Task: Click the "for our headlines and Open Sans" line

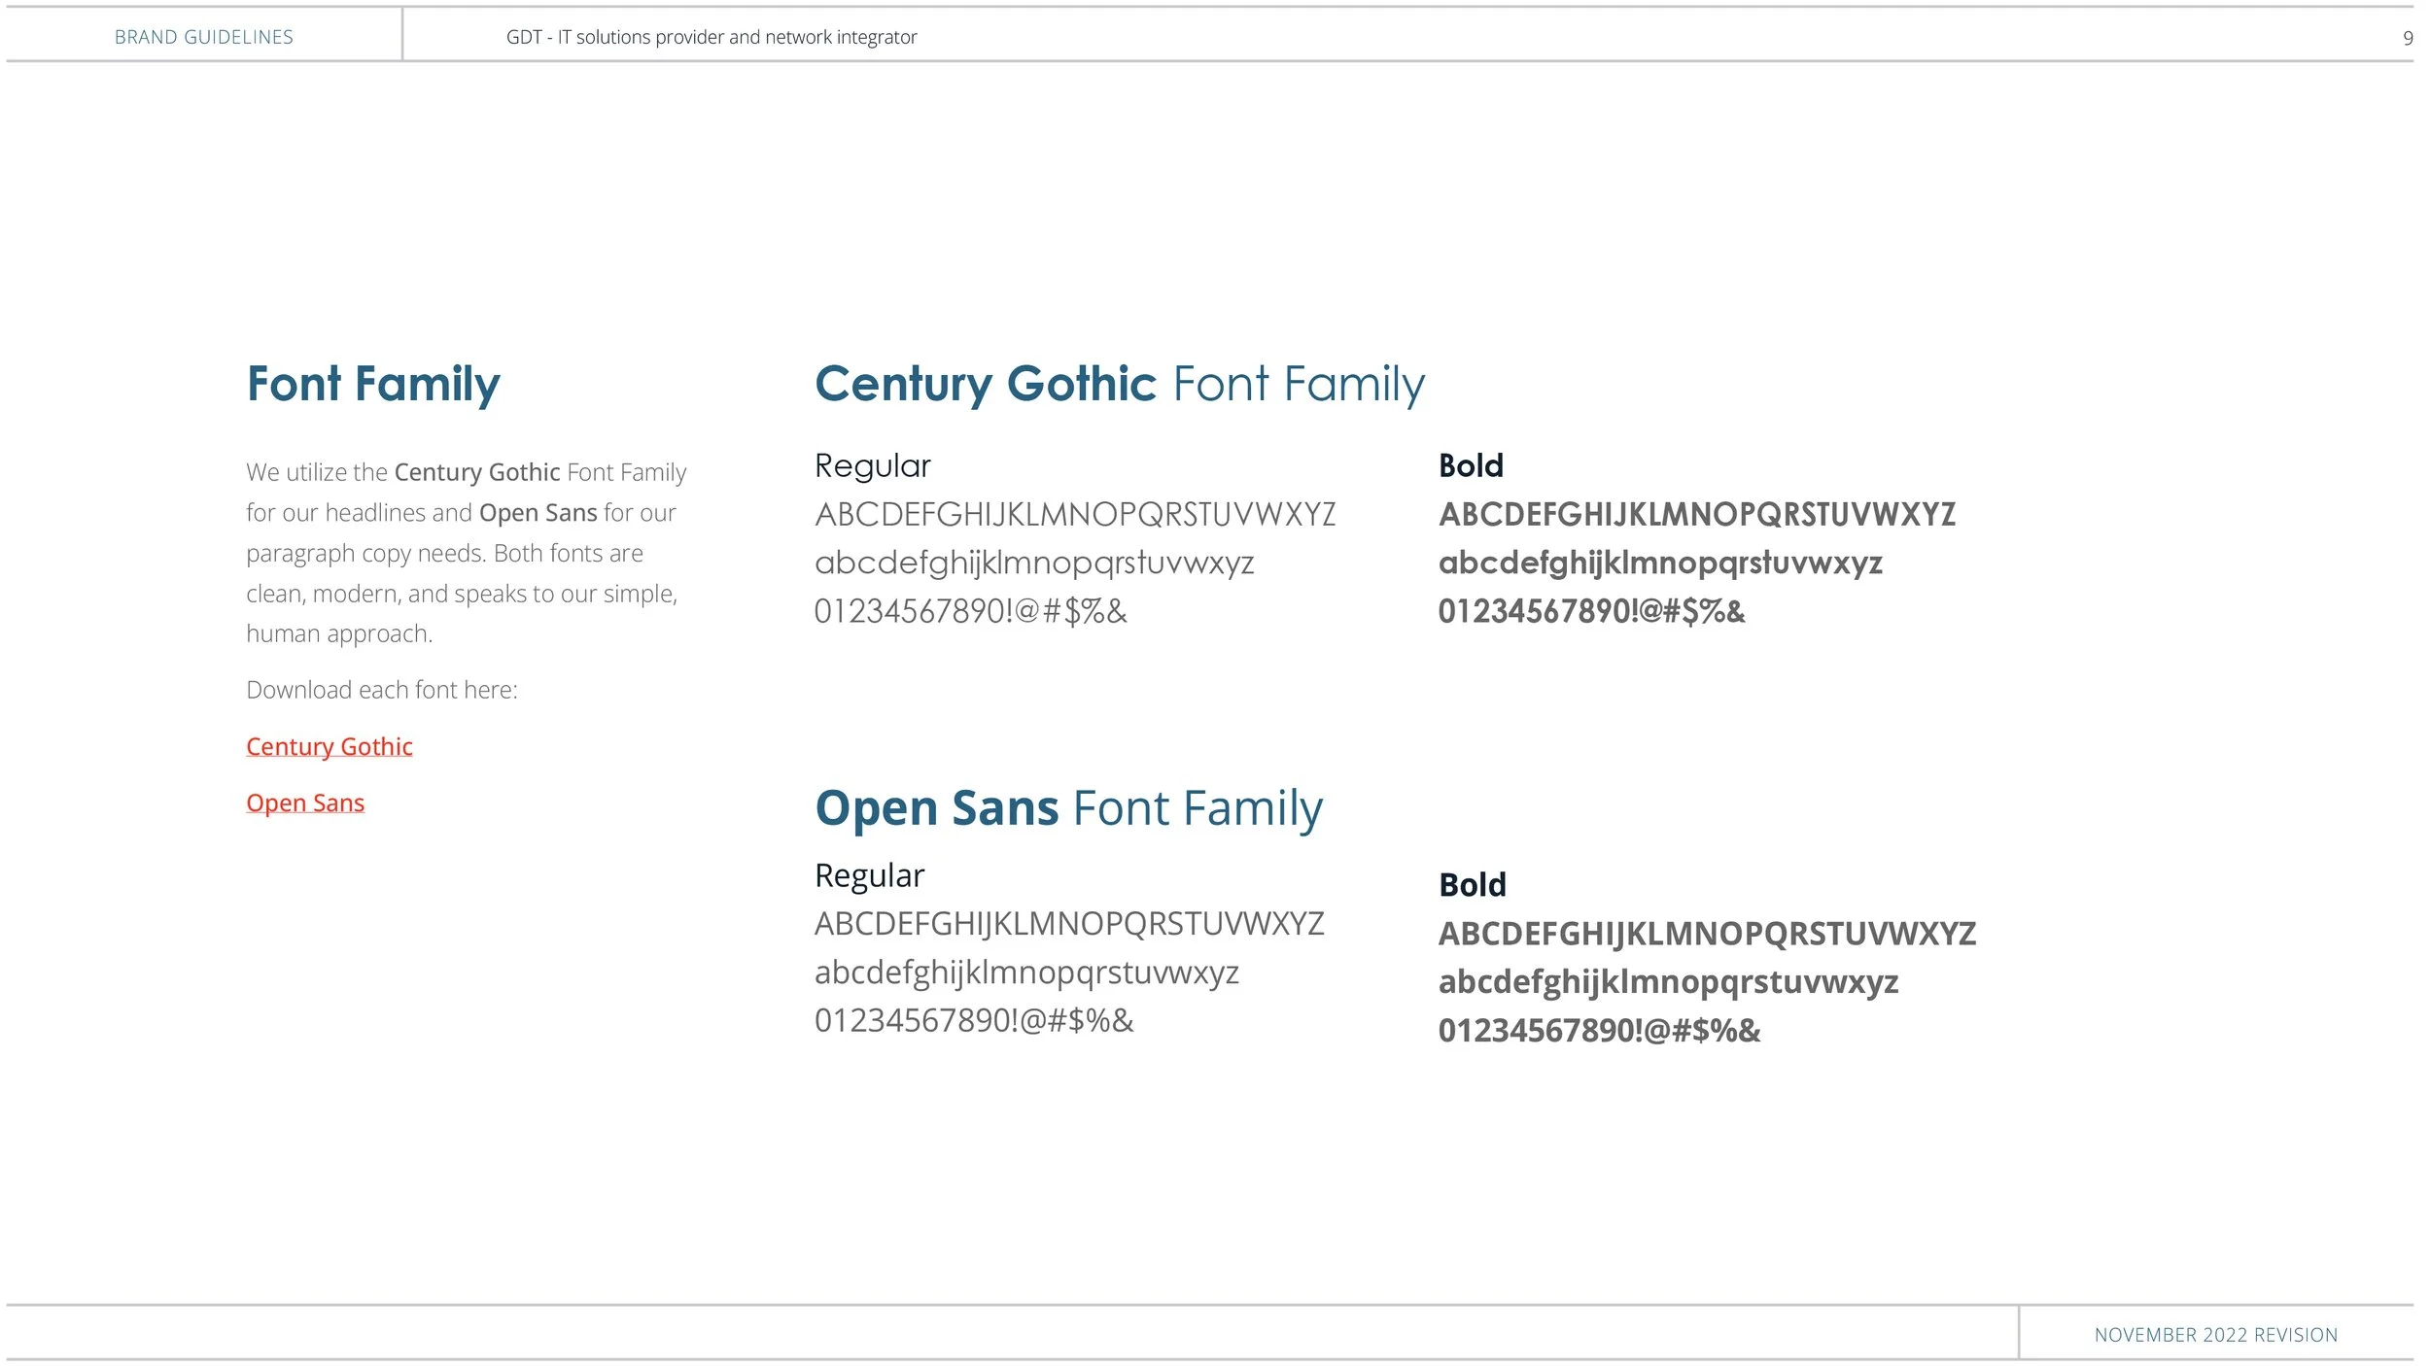Action: [x=461, y=513]
